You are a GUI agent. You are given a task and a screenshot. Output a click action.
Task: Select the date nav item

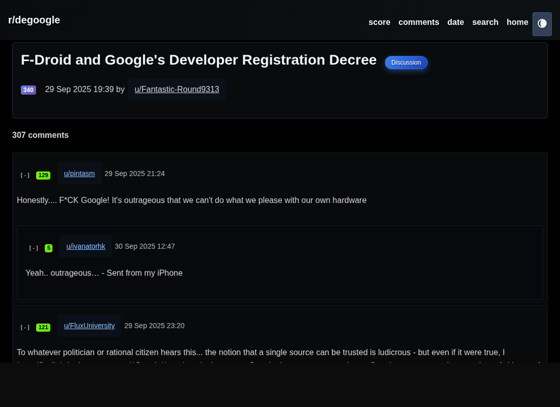pyautogui.click(x=456, y=22)
